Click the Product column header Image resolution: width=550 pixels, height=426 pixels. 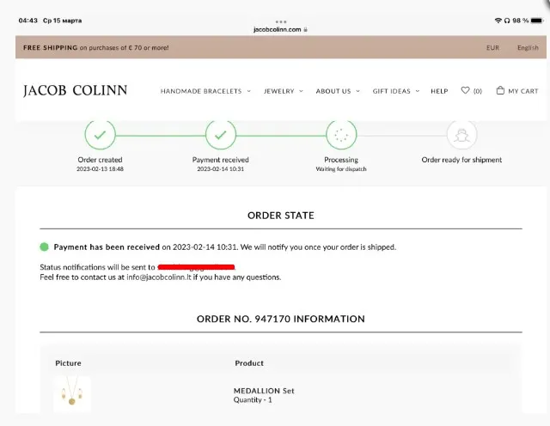[x=249, y=363]
